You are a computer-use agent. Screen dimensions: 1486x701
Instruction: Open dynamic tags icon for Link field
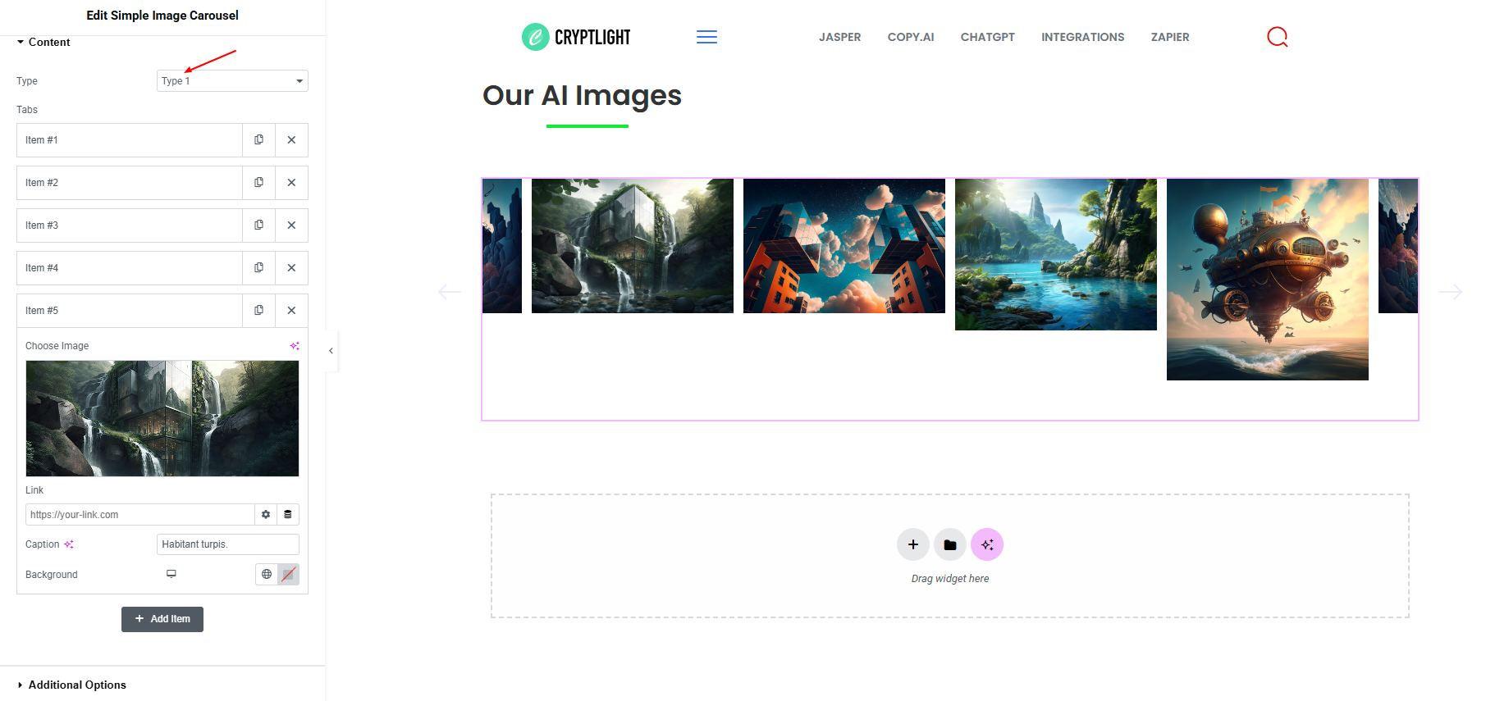[288, 515]
